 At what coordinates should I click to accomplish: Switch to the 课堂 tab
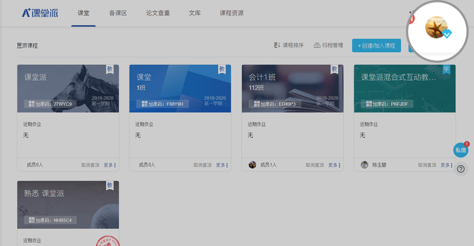(84, 13)
